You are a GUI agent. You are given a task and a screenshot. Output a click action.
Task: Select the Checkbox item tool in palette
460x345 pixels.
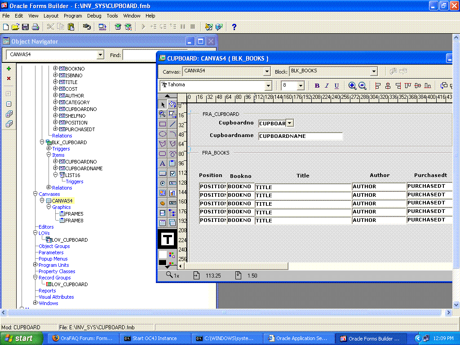172,173
